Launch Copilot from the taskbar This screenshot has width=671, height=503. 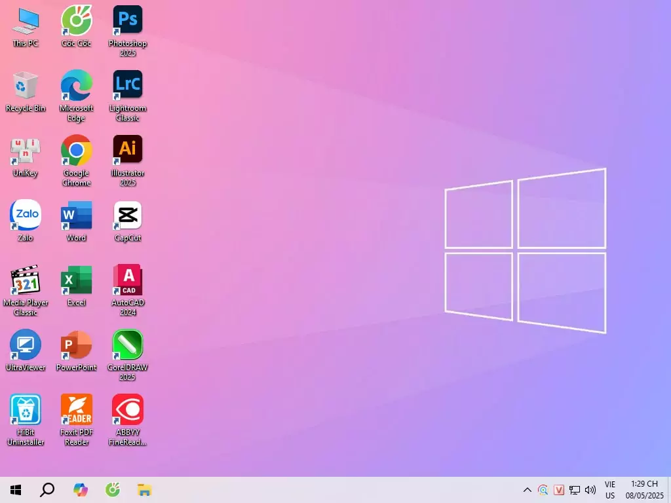click(x=81, y=490)
